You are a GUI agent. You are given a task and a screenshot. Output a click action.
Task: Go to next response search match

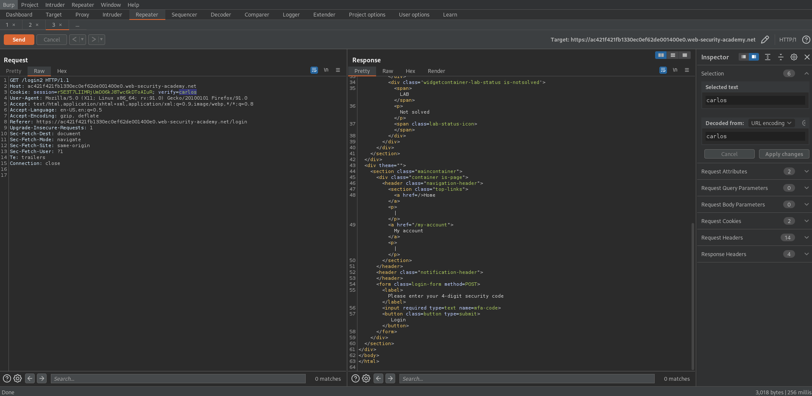[391, 378]
